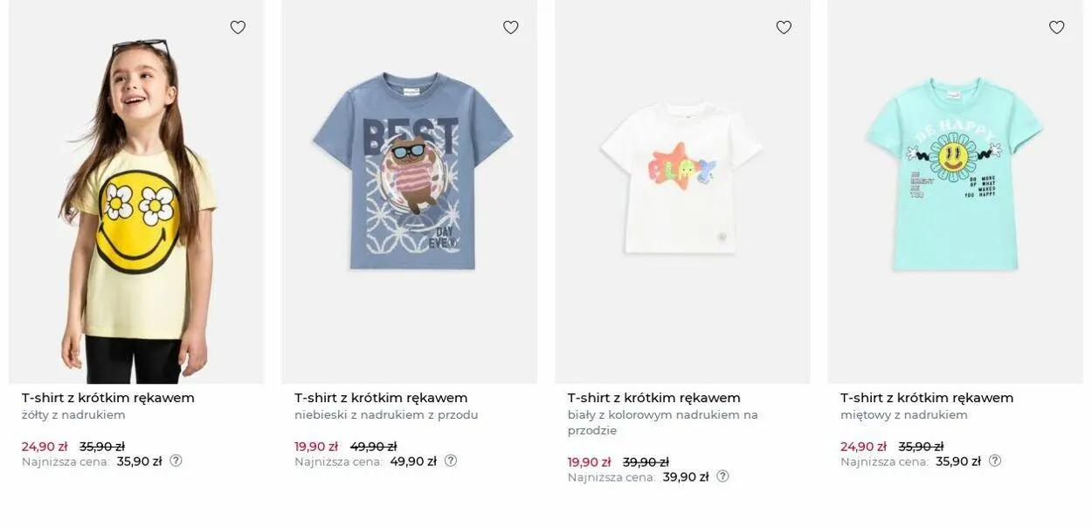Show lowest price info for yellow T-shirt
Viewport: 1092px width, 528px height.
tap(176, 461)
